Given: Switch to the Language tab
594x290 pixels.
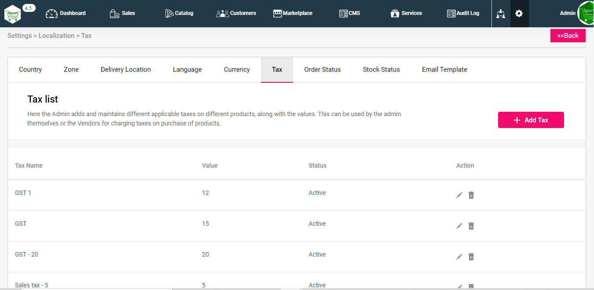Looking at the screenshot, I should tap(187, 70).
